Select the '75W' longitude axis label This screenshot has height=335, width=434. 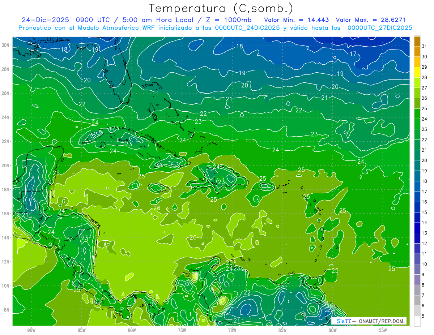click(x=182, y=330)
